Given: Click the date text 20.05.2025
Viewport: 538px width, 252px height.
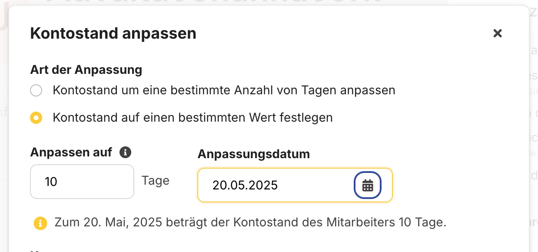Looking at the screenshot, I should [245, 186].
